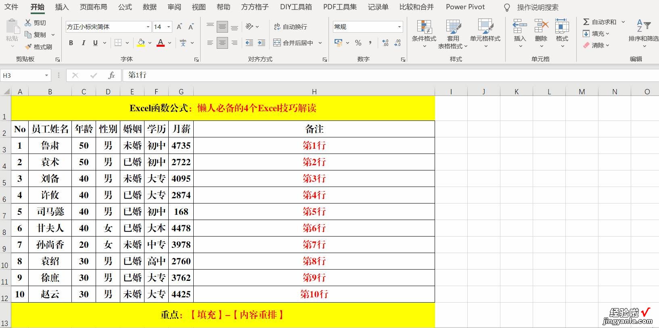Screen dimensions: 659x328
Task: Click the phonetic guide (wén) icon
Action: tap(183, 43)
